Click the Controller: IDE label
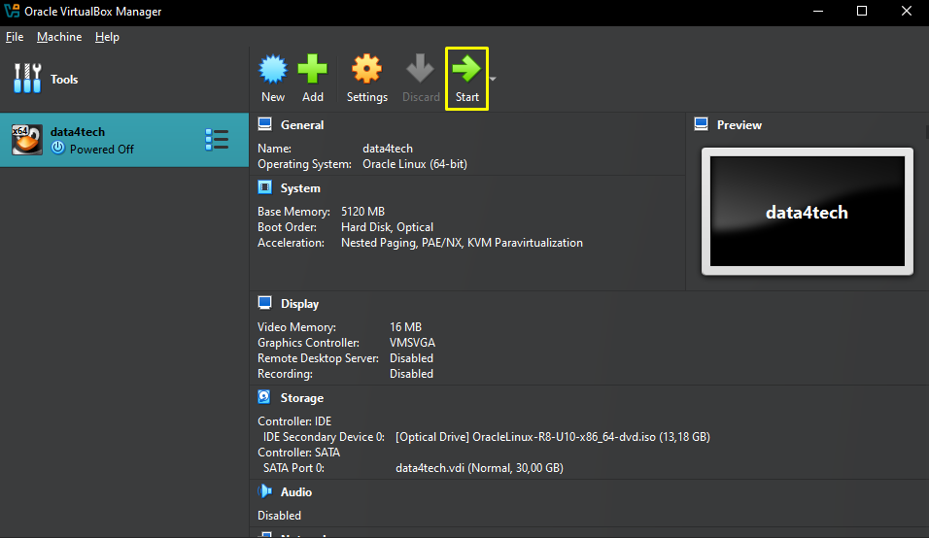The width and height of the screenshot is (929, 538). tap(294, 421)
